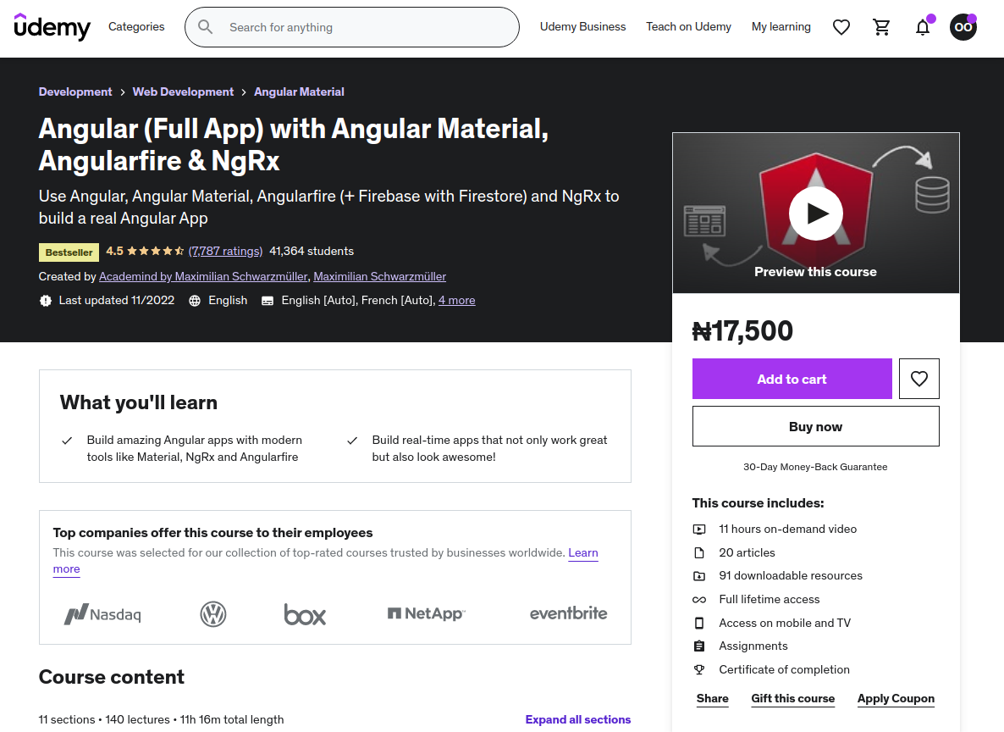Click the What you'll learn heading
The image size is (1004, 732).
[139, 402]
